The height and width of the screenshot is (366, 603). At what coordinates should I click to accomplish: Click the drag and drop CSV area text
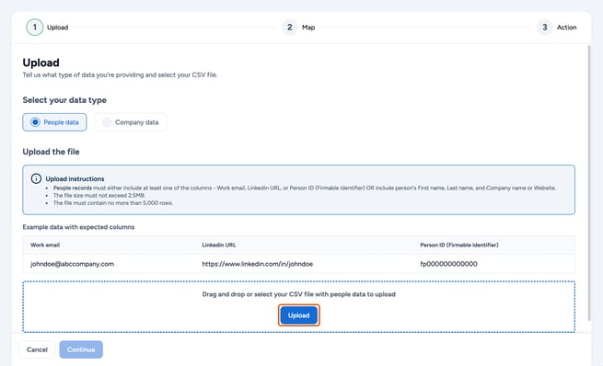[299, 294]
